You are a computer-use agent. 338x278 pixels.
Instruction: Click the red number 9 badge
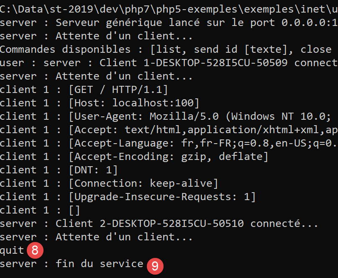155,266
